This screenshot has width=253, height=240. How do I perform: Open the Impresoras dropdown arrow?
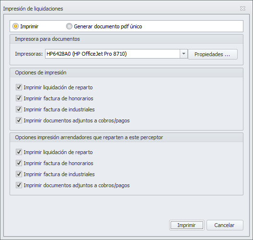[184, 54]
